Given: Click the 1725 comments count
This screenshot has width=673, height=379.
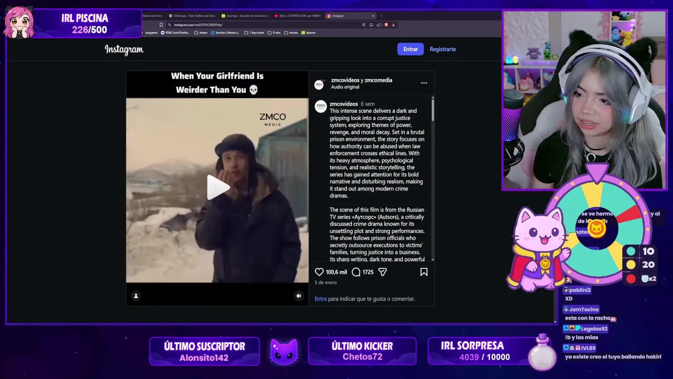Looking at the screenshot, I should [x=368, y=272].
